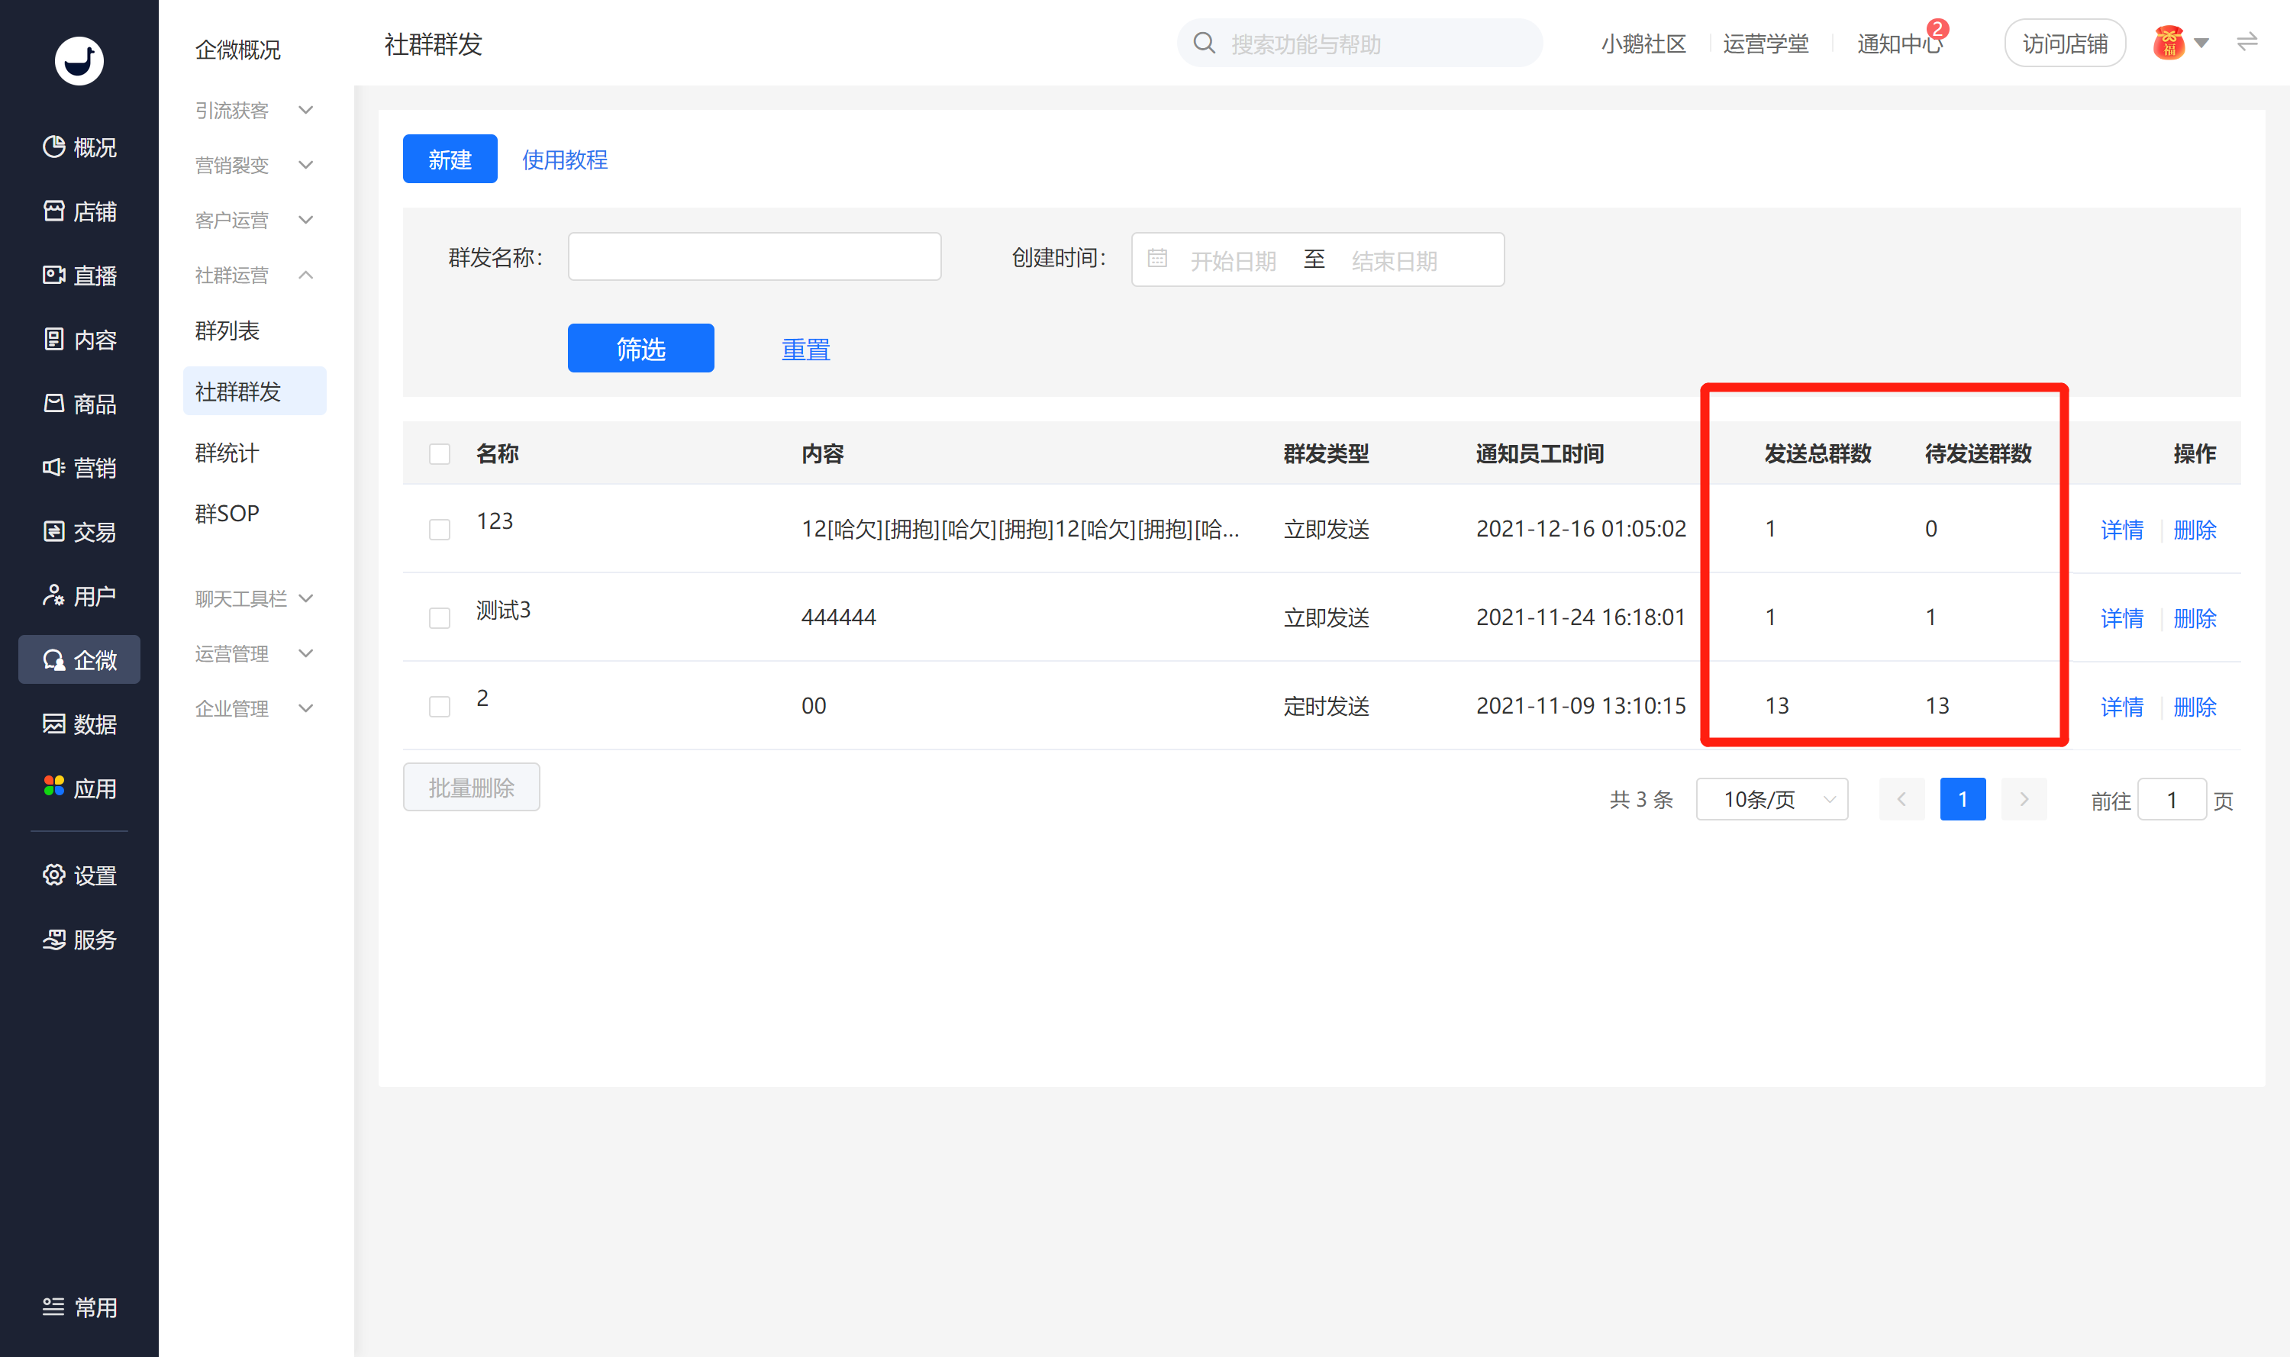The height and width of the screenshot is (1357, 2290).
Task: Focus the 群发名称 input field
Action: (x=754, y=257)
